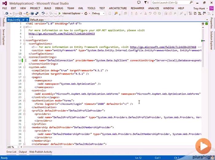Open the notifications flag icon

click(146, 2)
